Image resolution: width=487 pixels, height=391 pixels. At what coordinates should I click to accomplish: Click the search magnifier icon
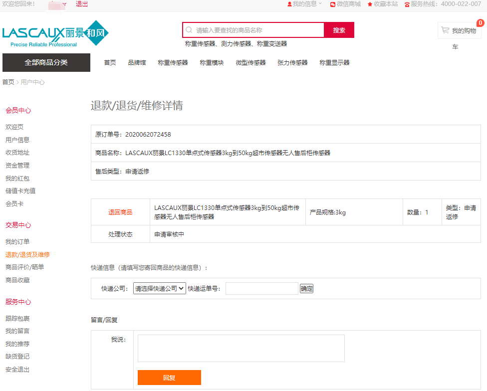pyautogui.click(x=189, y=30)
